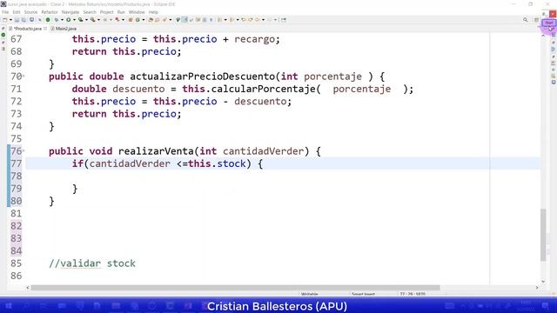Click the Pin Editor icon
The height and width of the screenshot is (313, 557).
coord(283,20)
